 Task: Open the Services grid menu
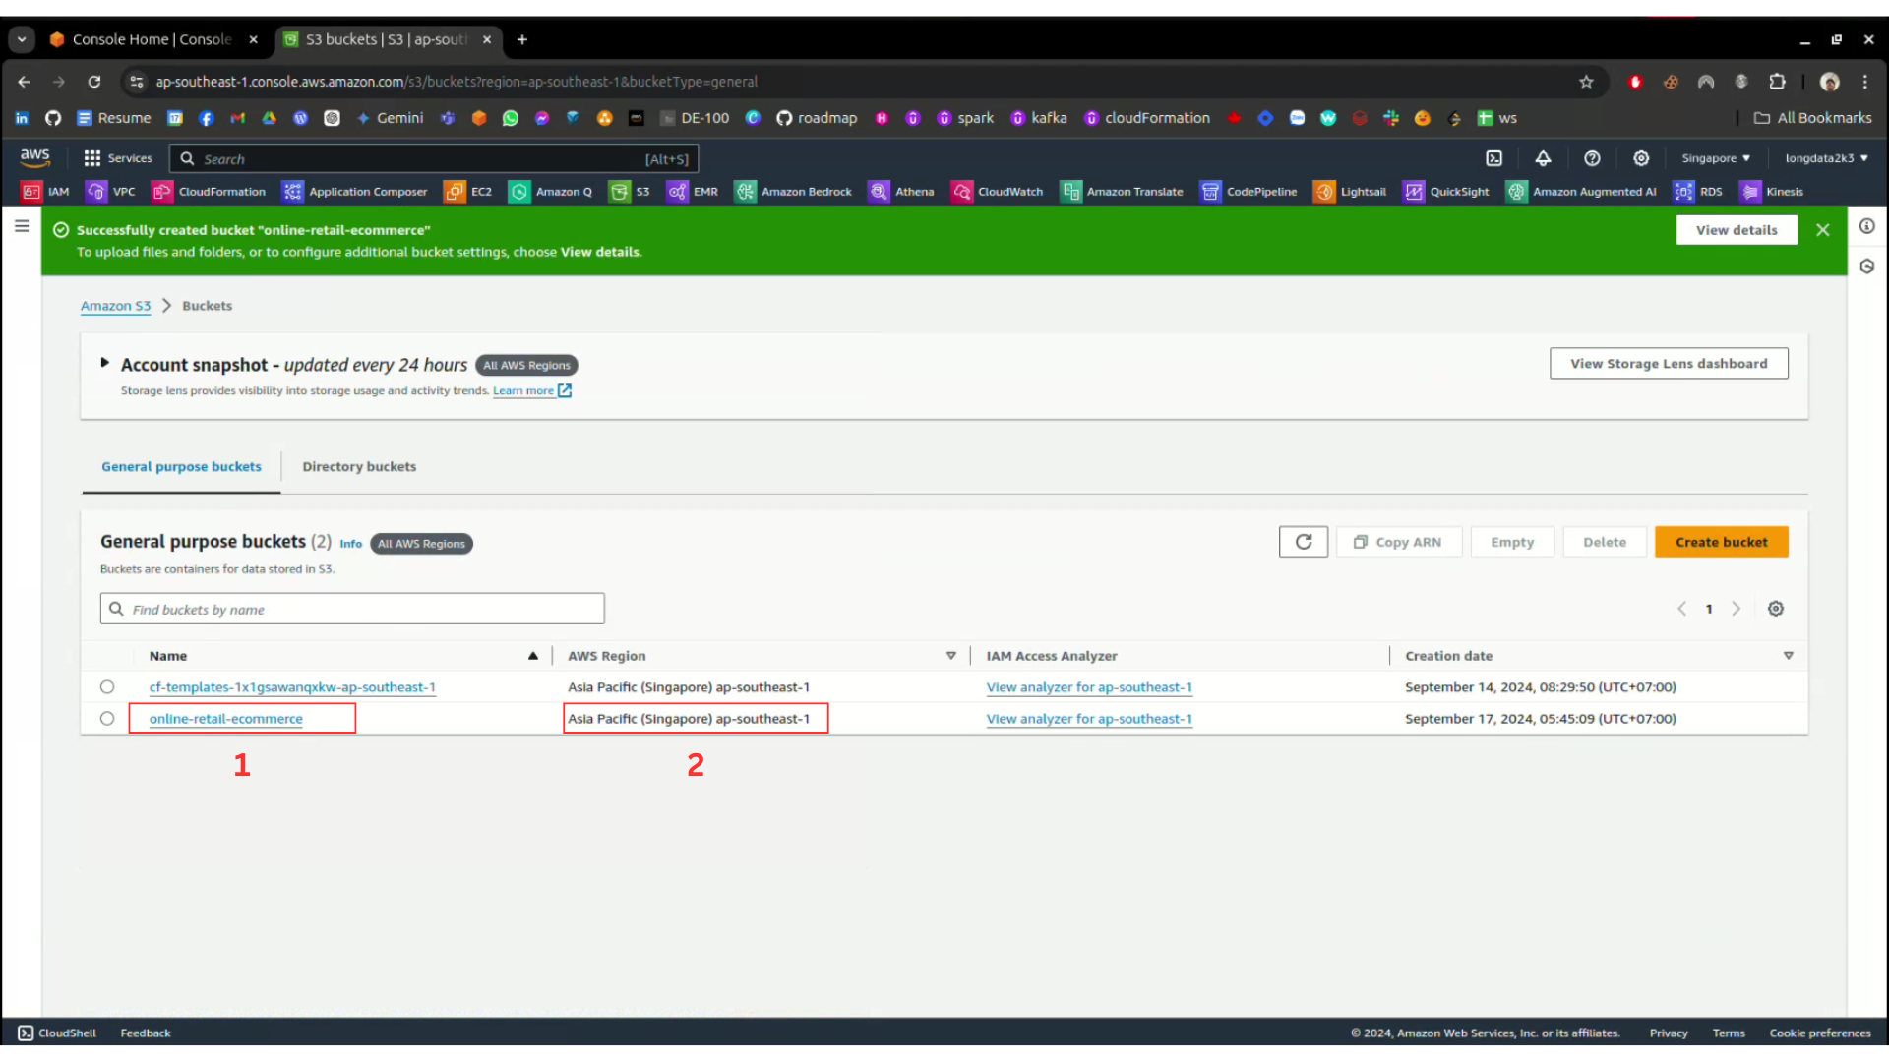[118, 158]
